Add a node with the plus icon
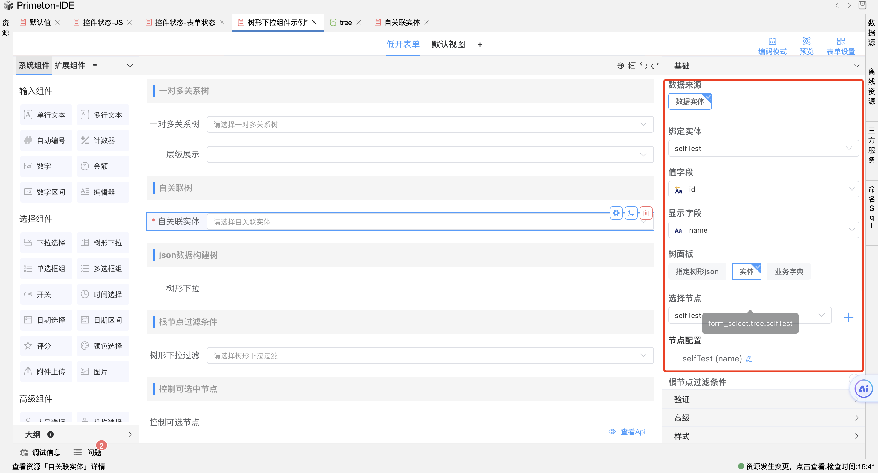 click(848, 317)
